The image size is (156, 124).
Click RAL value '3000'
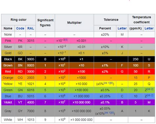point(31,72)
